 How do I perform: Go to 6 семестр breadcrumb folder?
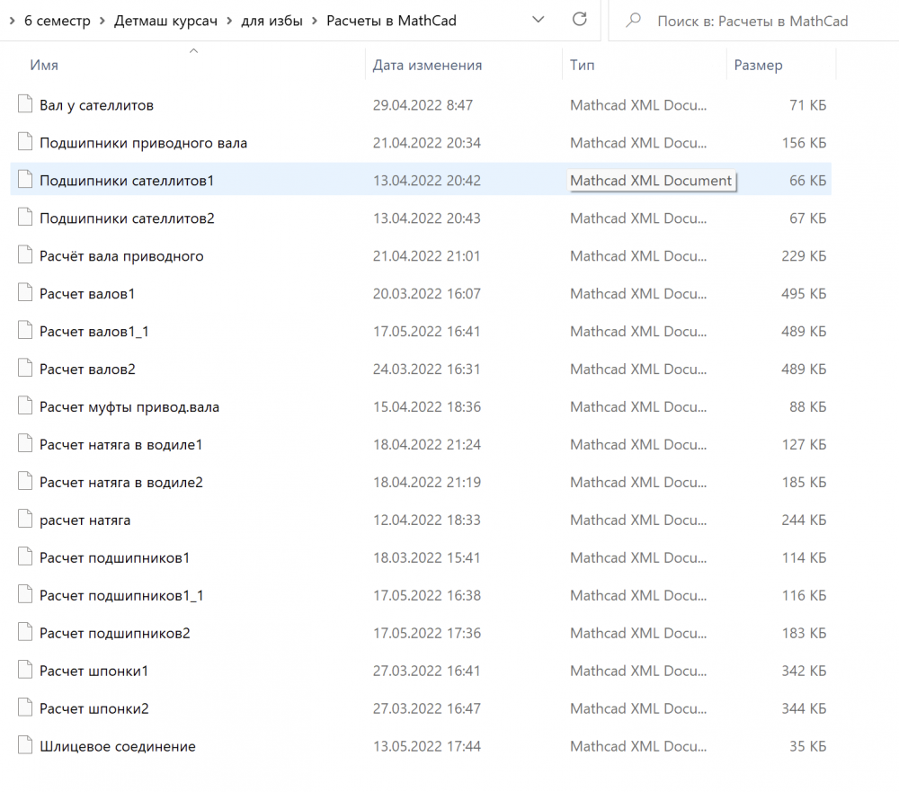pyautogui.click(x=56, y=21)
